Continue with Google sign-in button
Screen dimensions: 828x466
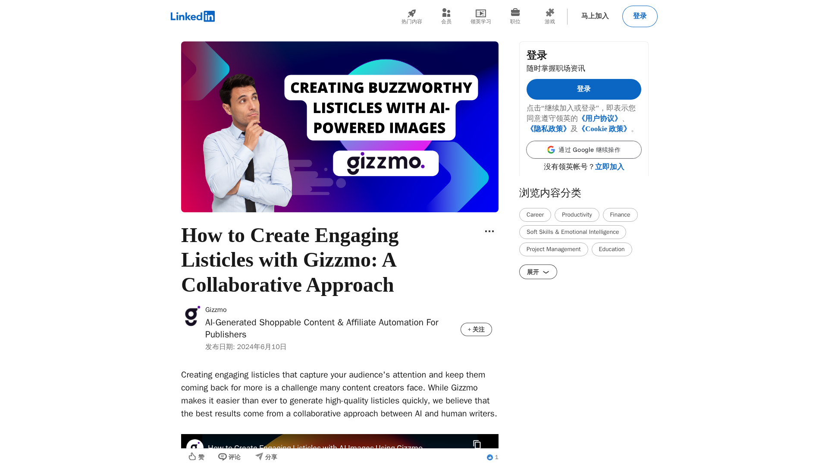click(x=583, y=150)
